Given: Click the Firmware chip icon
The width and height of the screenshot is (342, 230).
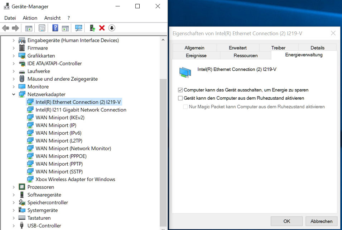Looking at the screenshot, I should [22, 48].
